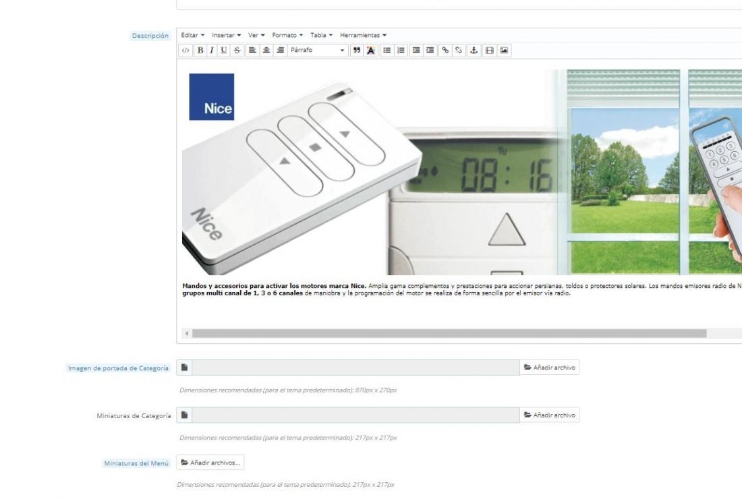Align text right
Viewport: 742px width, 499px height.
(x=280, y=50)
